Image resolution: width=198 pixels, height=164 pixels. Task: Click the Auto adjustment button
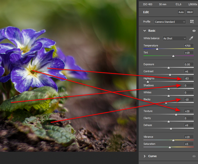point(181,12)
